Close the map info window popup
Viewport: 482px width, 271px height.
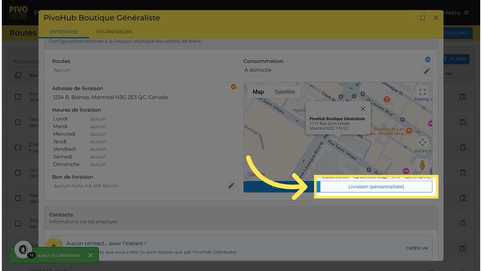(x=363, y=109)
